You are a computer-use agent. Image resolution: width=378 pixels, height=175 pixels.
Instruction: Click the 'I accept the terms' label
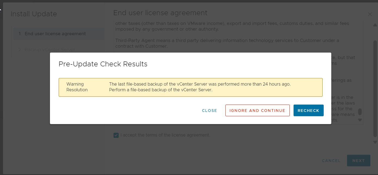tap(165, 135)
